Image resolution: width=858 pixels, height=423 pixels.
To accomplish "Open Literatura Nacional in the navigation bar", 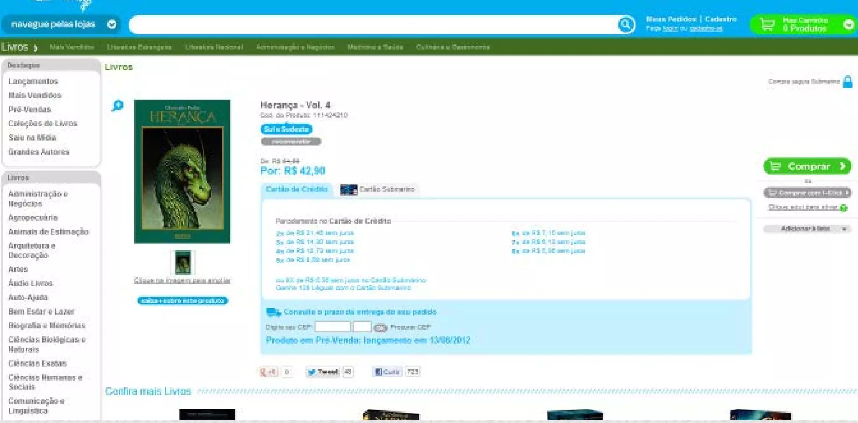I will click(214, 47).
